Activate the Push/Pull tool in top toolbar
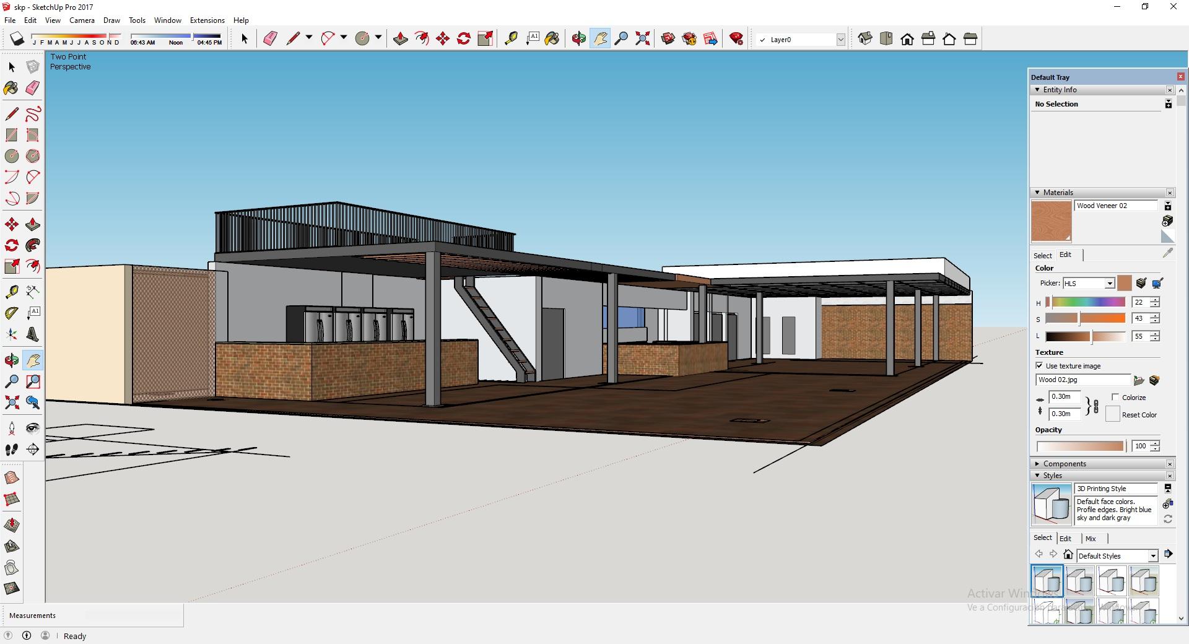This screenshot has height=644, width=1189. 400,39
